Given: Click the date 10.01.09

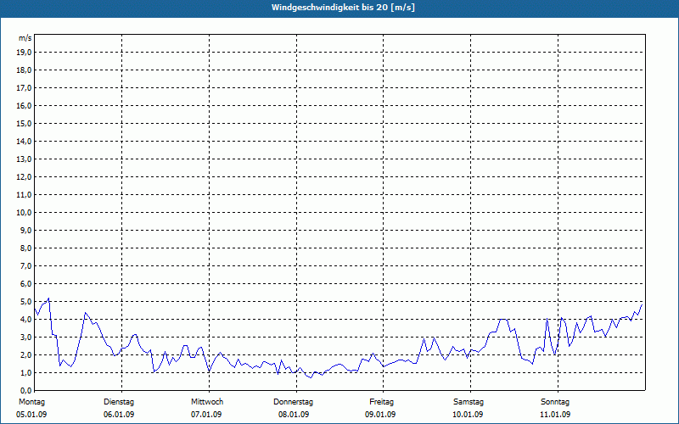Looking at the screenshot, I should (468, 415).
